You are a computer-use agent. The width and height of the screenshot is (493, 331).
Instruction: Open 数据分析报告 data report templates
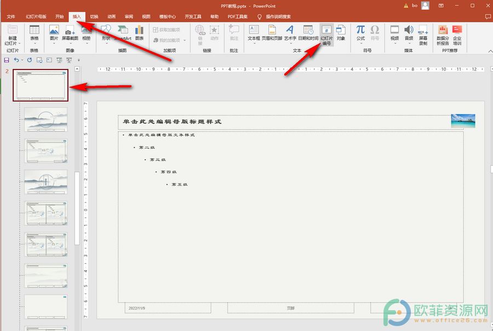tap(443, 35)
